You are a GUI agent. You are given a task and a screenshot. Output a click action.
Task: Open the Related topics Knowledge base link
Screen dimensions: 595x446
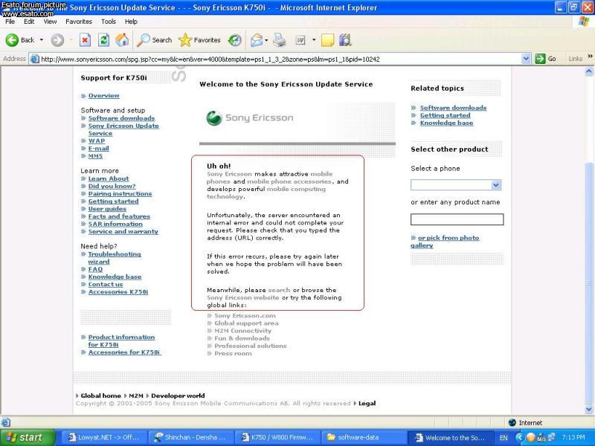(446, 123)
